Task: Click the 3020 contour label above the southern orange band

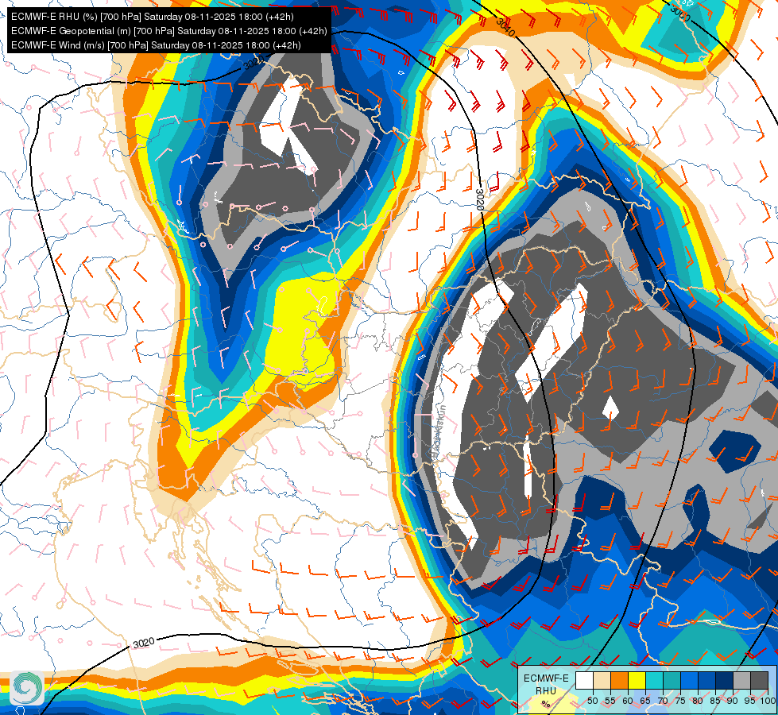Action: (x=144, y=643)
